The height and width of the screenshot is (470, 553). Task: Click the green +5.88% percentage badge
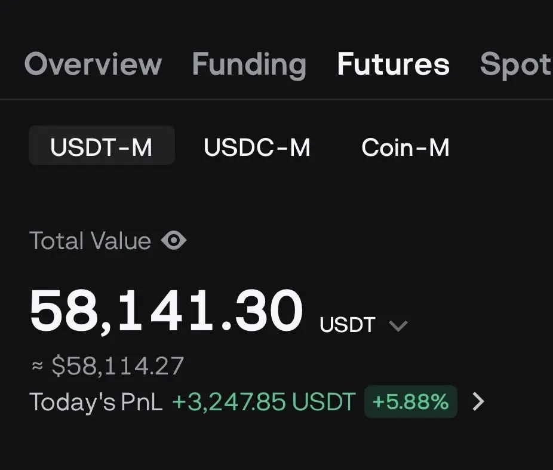coord(410,402)
